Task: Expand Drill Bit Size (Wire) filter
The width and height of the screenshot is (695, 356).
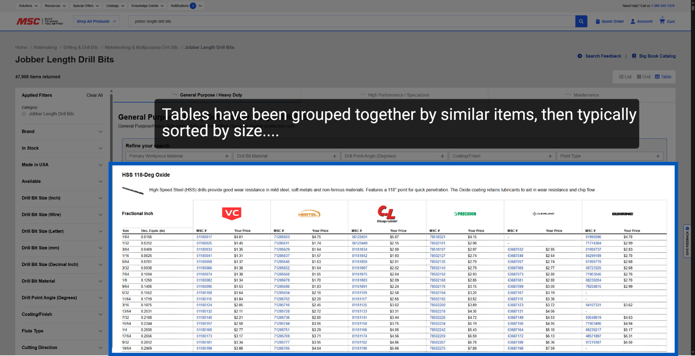Action: 62,215
